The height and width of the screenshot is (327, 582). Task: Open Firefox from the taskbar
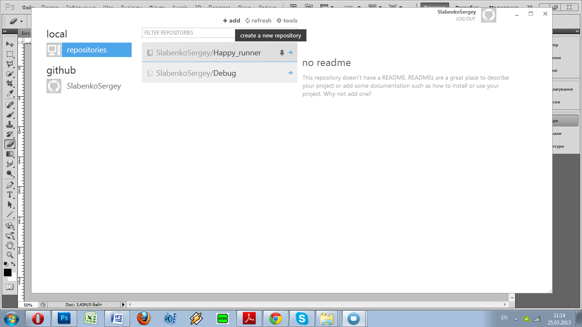(x=144, y=318)
